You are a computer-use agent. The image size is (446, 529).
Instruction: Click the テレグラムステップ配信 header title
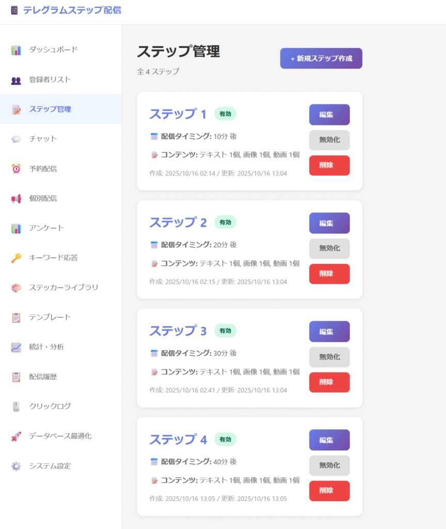(x=72, y=10)
